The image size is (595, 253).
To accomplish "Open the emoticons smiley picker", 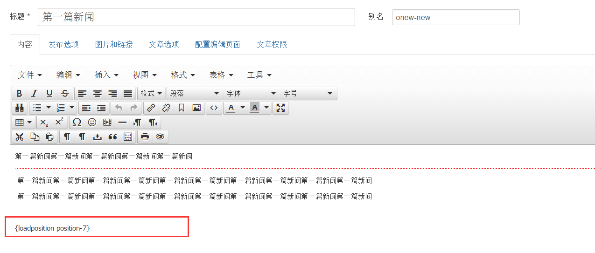I will 92,123.
